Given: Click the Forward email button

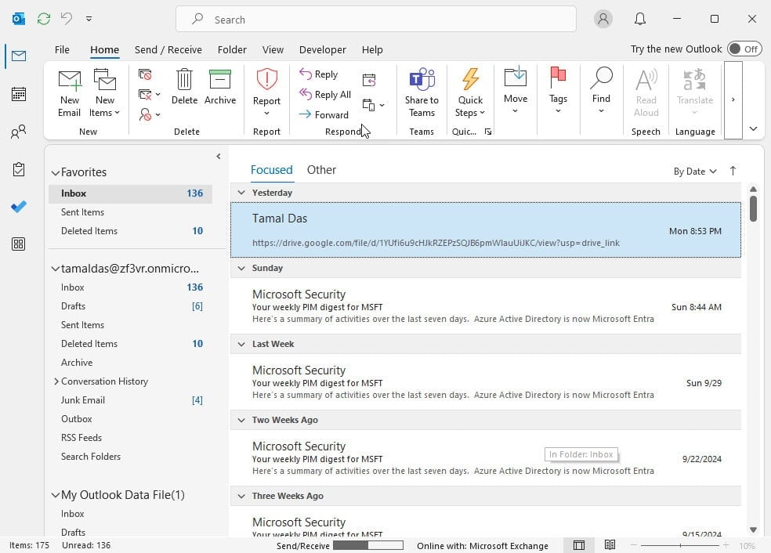Looking at the screenshot, I should 324,114.
